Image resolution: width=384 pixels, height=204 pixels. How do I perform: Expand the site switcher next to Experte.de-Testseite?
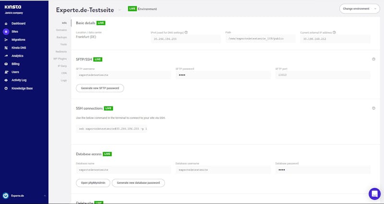click(x=120, y=10)
